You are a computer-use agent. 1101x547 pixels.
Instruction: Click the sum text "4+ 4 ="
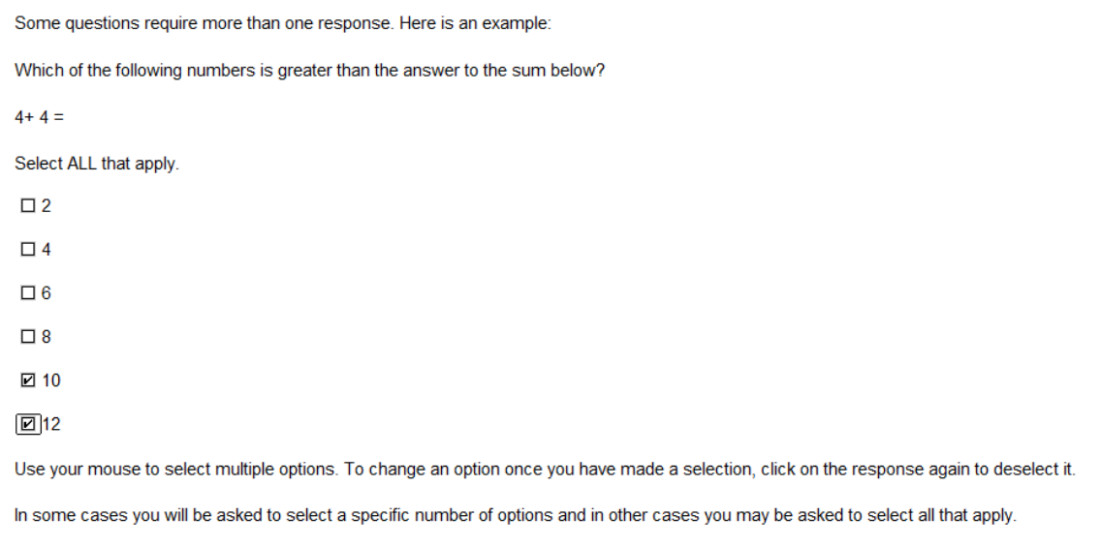(39, 117)
